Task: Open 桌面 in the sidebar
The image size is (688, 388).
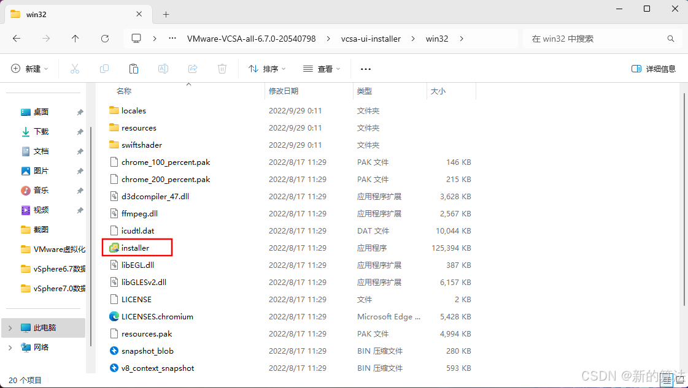Action: tap(41, 112)
